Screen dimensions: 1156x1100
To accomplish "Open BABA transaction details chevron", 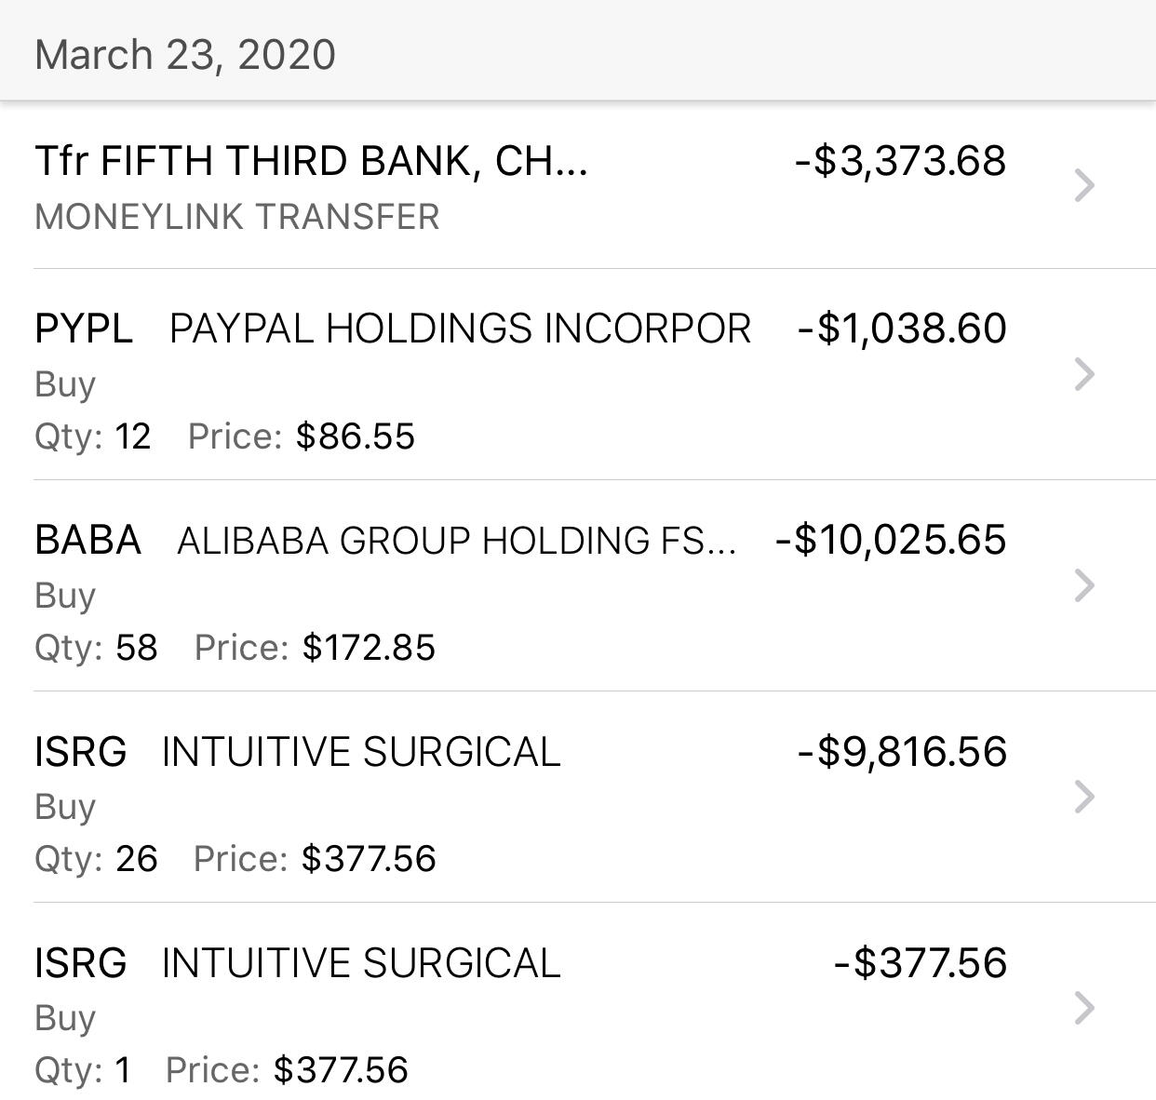I will click(x=1083, y=585).
